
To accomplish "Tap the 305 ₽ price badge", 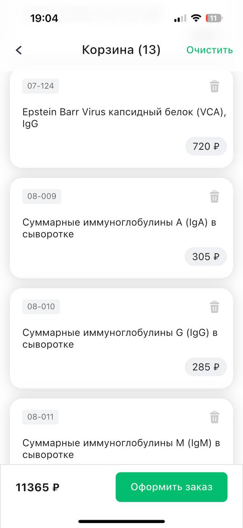I will 206,257.
